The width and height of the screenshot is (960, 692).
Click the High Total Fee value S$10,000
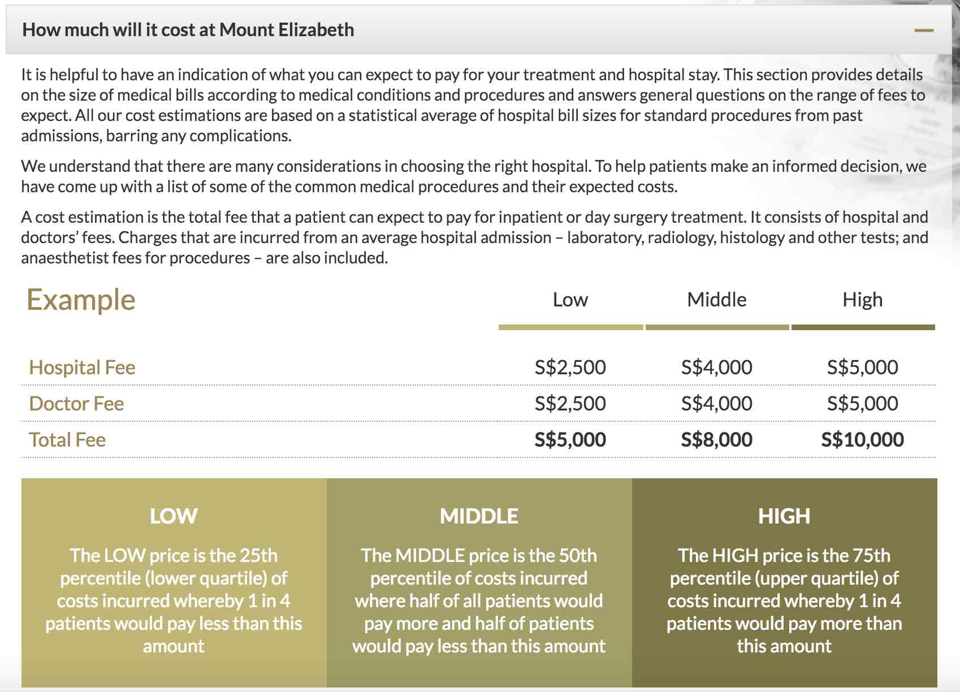click(862, 440)
